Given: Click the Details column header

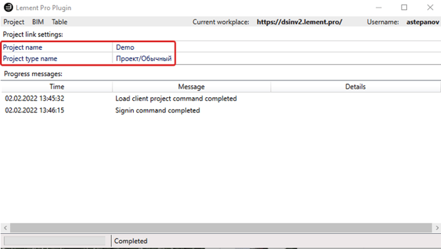Looking at the screenshot, I should point(355,87).
